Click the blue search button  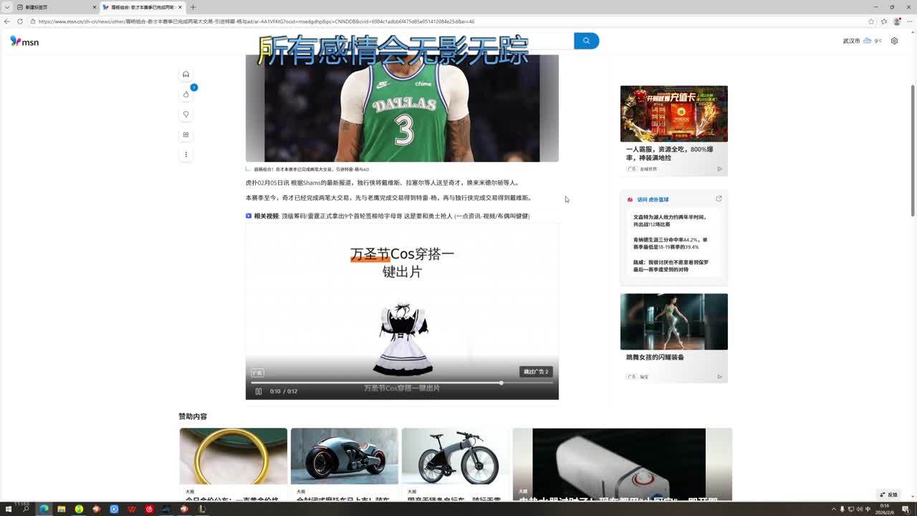[x=586, y=41]
